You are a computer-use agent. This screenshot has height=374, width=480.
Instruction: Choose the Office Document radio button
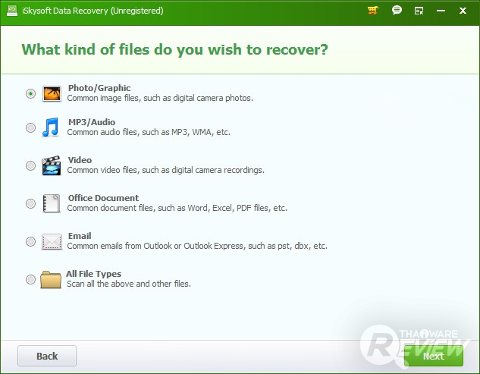30,203
